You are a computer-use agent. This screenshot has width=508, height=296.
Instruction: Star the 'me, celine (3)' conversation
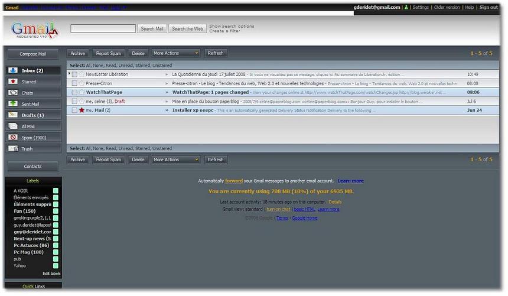pyautogui.click(x=82, y=102)
